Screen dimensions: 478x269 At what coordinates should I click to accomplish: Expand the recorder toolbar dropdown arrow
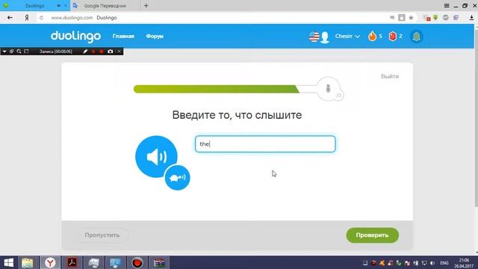coord(4,52)
